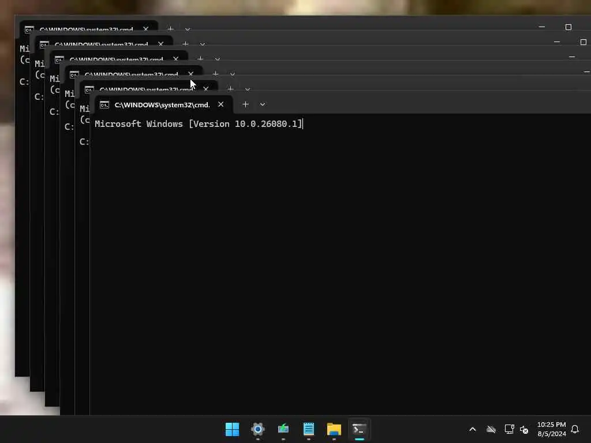Open the clock showing 10:25 PM 8/5/2024

pos(551,429)
